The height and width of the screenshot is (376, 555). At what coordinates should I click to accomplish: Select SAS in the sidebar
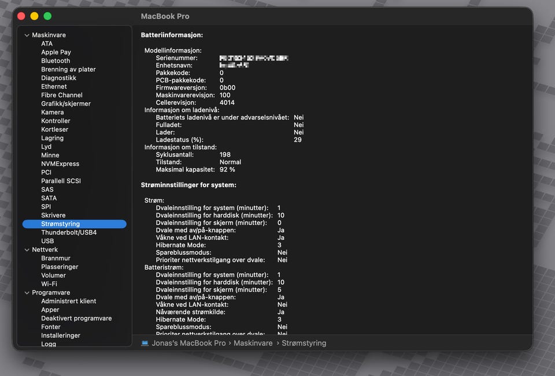(x=47, y=189)
